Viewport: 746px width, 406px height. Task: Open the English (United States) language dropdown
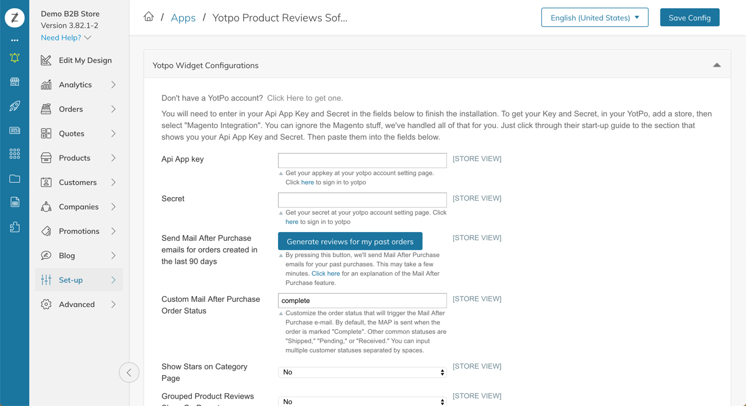coord(594,17)
